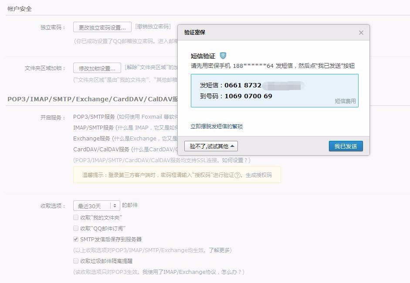Click the SMS code 0661 8732
The height and width of the screenshot is (283, 410).
(x=243, y=85)
